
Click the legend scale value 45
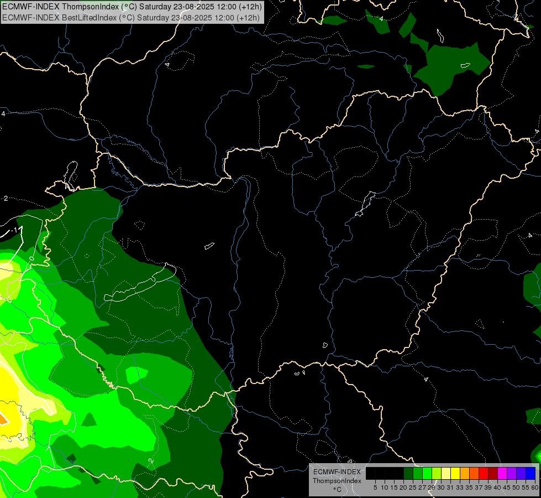[507, 487]
